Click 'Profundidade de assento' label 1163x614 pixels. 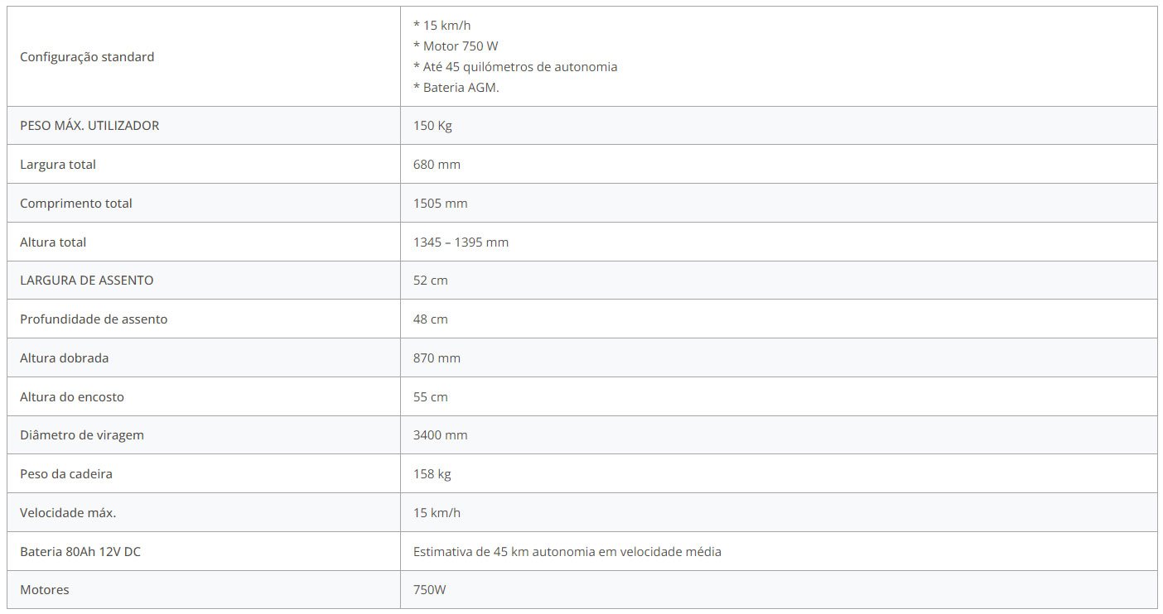[94, 319]
